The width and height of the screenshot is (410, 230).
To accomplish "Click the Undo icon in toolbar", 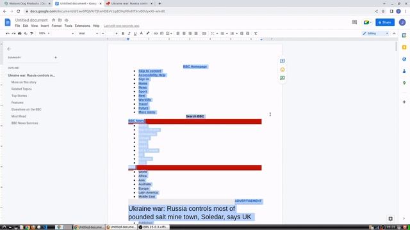I will coord(7,33).
